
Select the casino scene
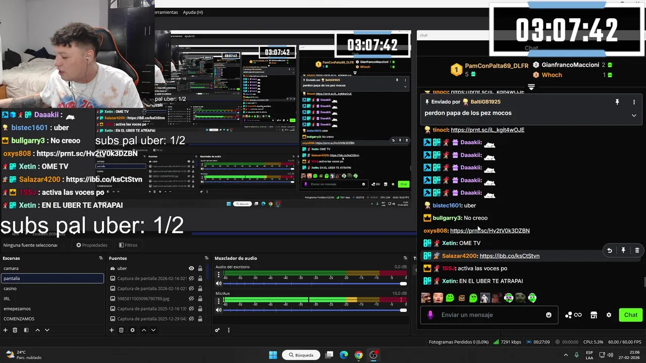52,288
